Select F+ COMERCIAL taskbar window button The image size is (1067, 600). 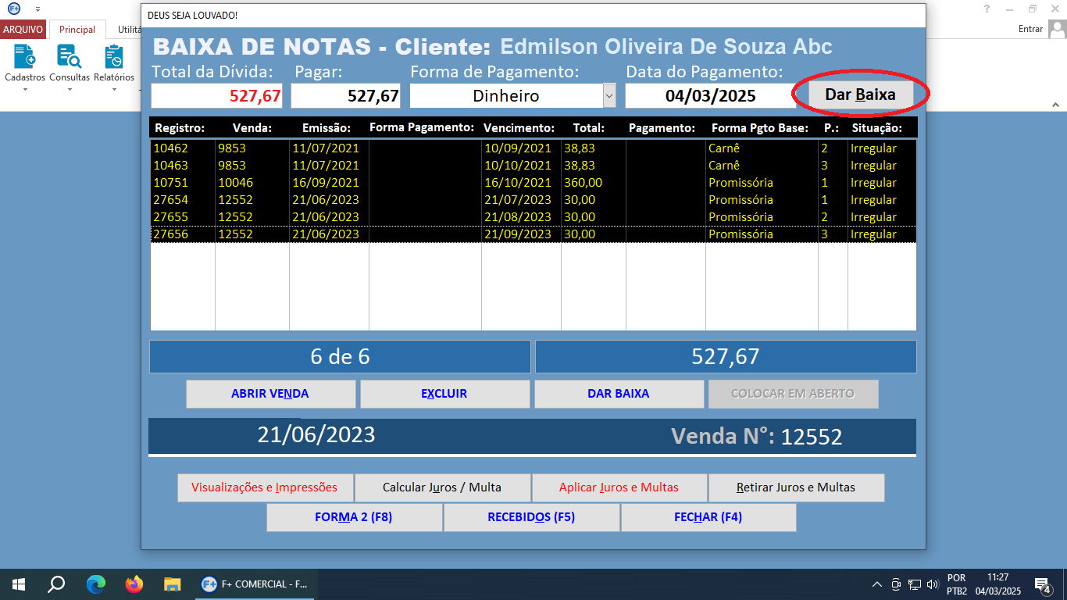pyautogui.click(x=254, y=584)
